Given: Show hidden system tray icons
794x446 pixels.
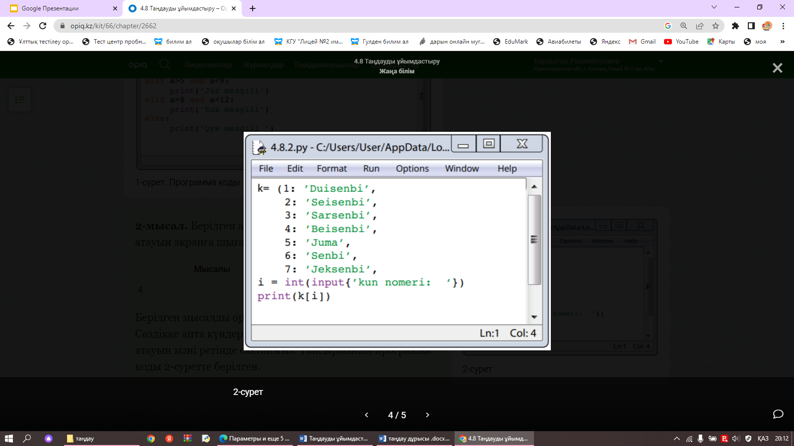Looking at the screenshot, I should coord(676,439).
